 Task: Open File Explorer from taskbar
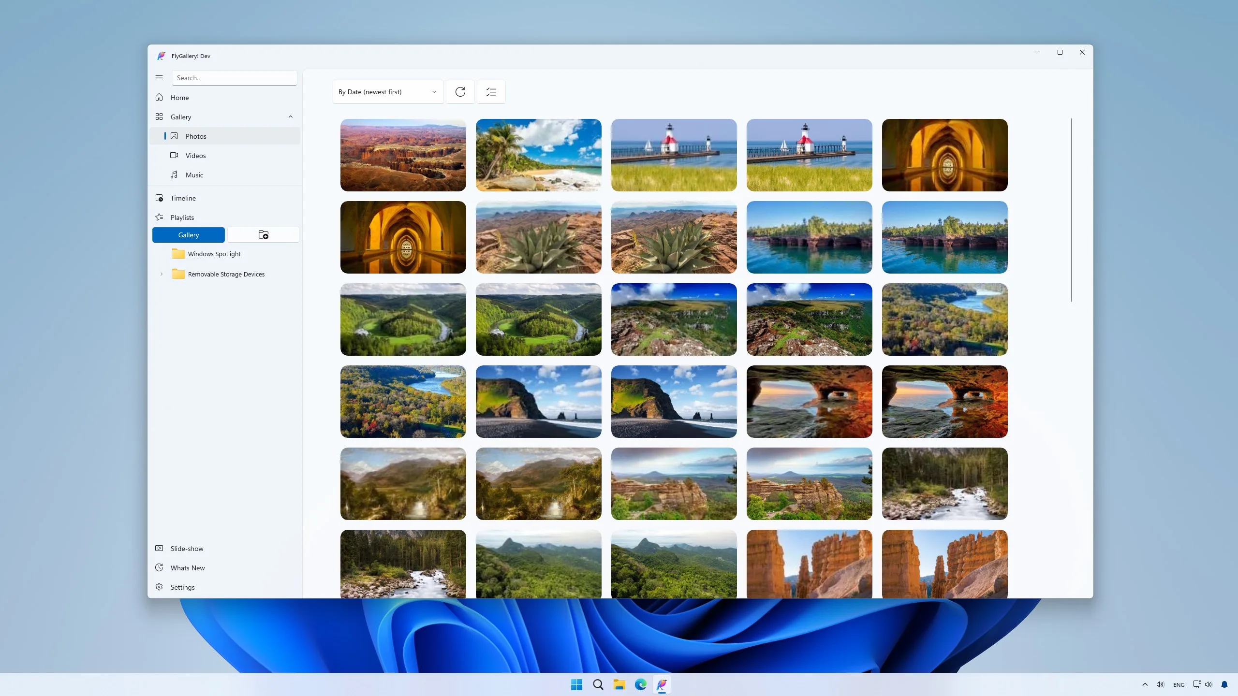[x=619, y=684]
